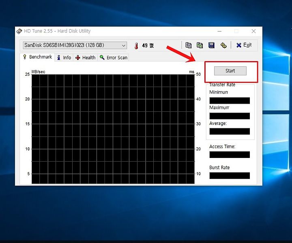Viewport: 292px width, 243px height.
Task: Minimize the HD Tune window
Action: click(219, 31)
